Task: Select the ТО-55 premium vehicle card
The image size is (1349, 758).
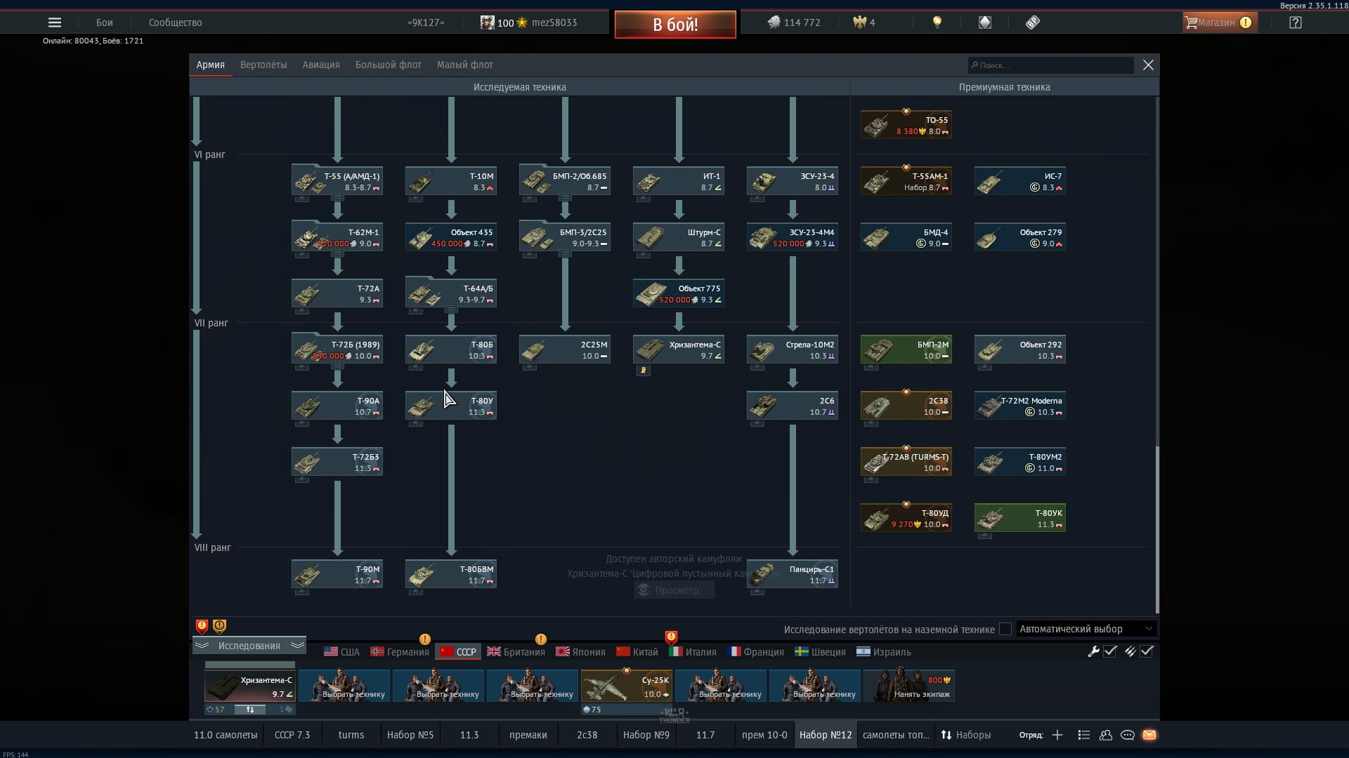Action: (906, 125)
